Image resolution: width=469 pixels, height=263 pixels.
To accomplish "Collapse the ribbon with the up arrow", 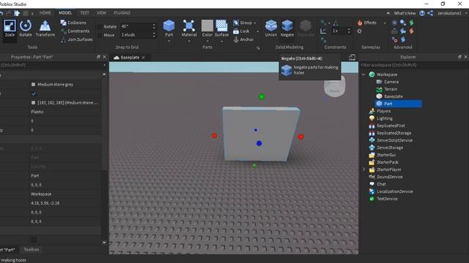I will coord(388,13).
